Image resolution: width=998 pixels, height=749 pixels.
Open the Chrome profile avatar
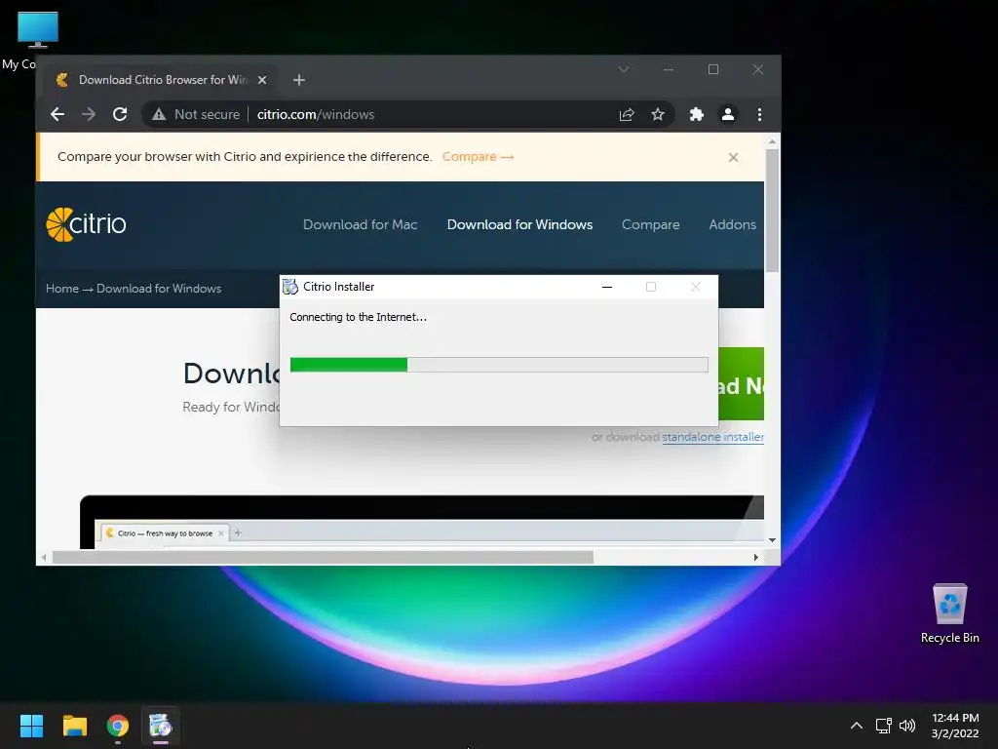(727, 115)
